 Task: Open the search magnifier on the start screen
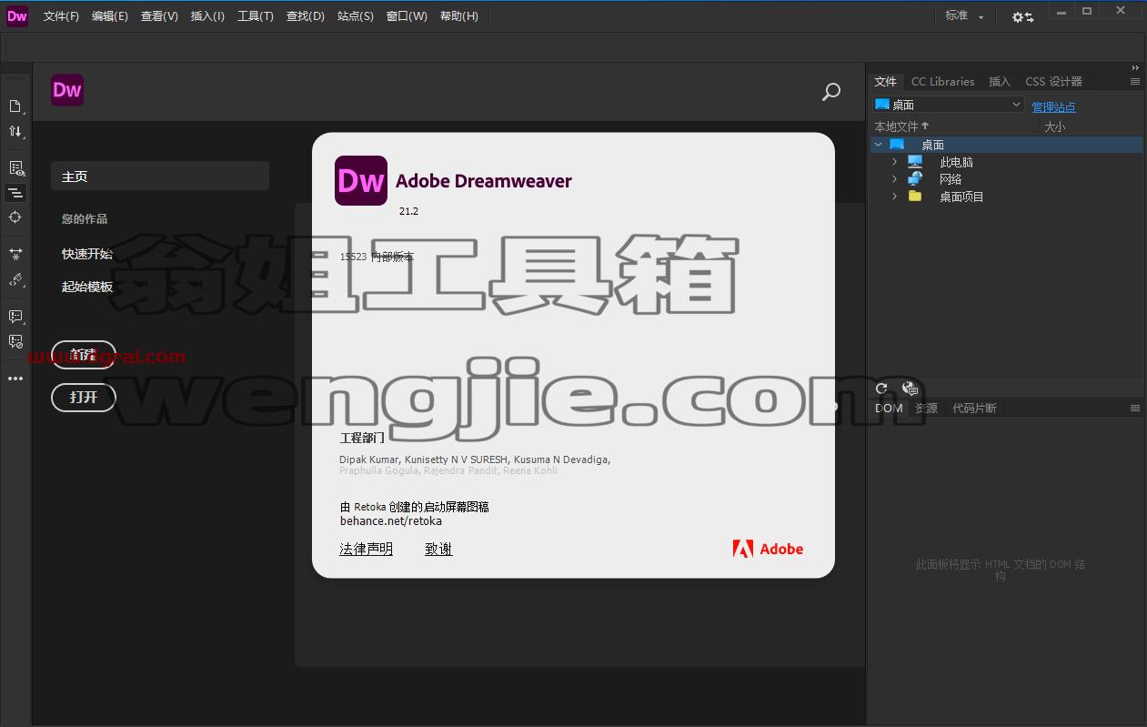coord(830,92)
